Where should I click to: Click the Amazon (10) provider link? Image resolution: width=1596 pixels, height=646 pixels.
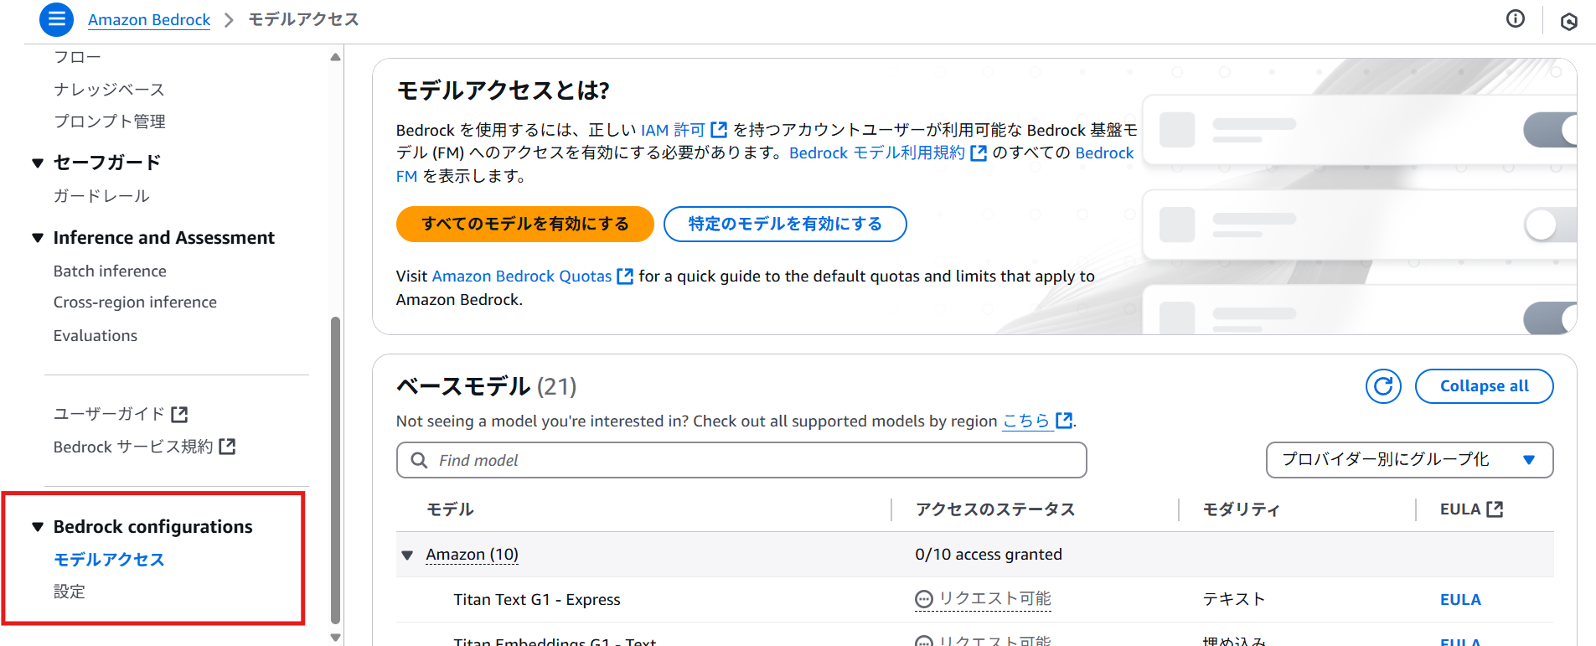coord(472,555)
